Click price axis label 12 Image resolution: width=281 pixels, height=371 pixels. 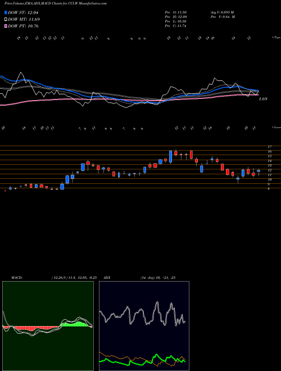[270, 170]
